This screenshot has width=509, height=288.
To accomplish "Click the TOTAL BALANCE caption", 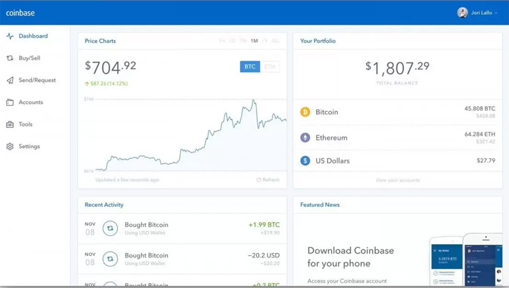I will (x=397, y=83).
